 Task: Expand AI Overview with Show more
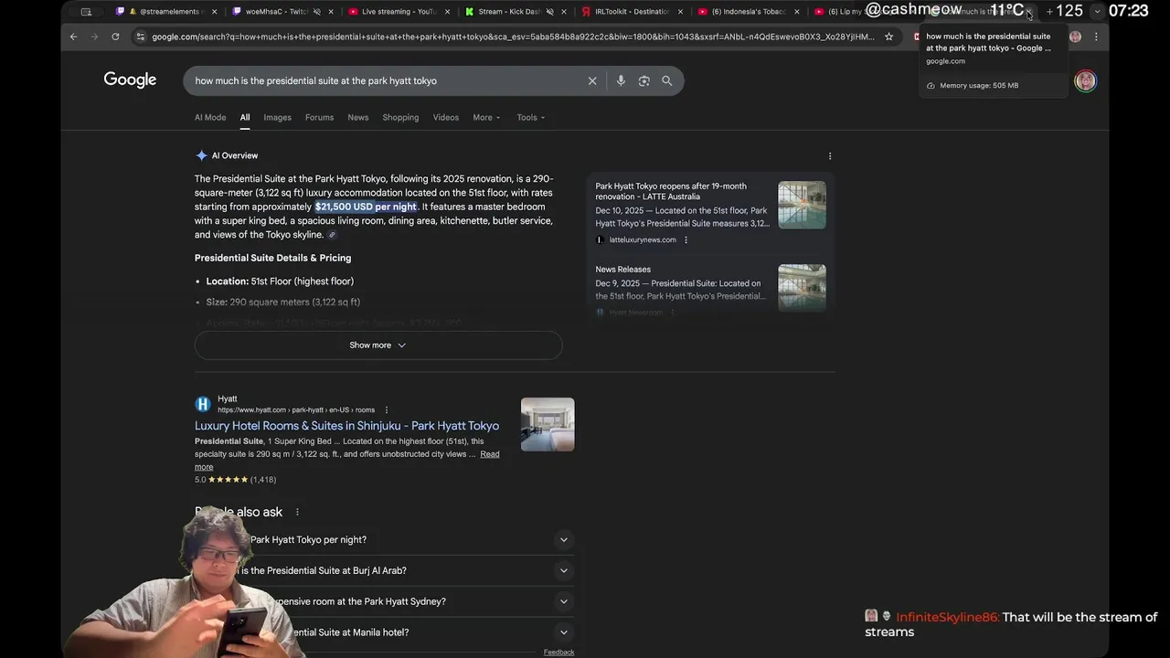pos(378,345)
